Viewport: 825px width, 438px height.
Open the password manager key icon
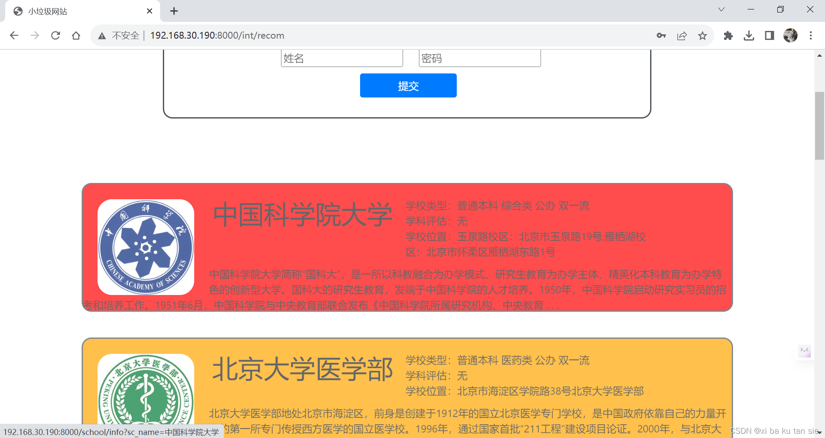click(x=661, y=36)
